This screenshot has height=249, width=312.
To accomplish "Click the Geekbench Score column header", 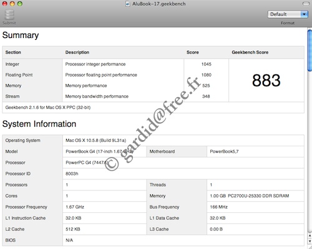I will (x=250, y=52).
